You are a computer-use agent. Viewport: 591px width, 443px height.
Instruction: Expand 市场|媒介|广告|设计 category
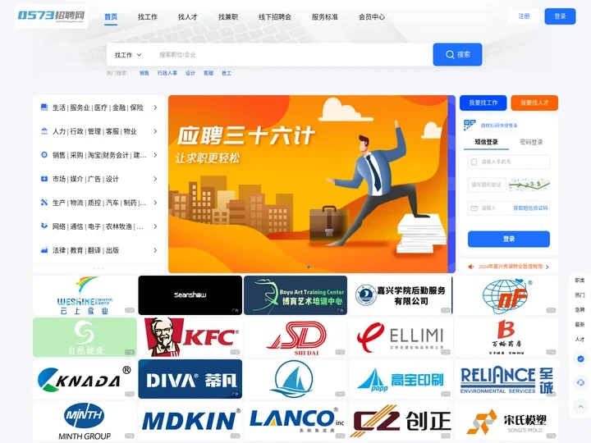(x=98, y=179)
